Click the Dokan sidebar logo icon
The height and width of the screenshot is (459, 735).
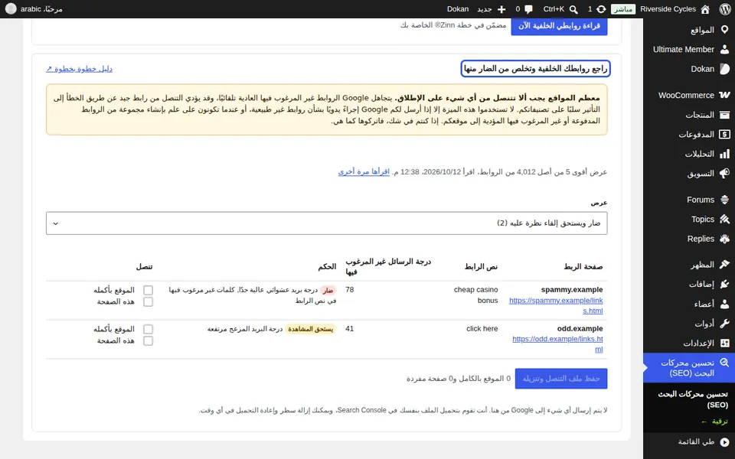pyautogui.click(x=724, y=69)
